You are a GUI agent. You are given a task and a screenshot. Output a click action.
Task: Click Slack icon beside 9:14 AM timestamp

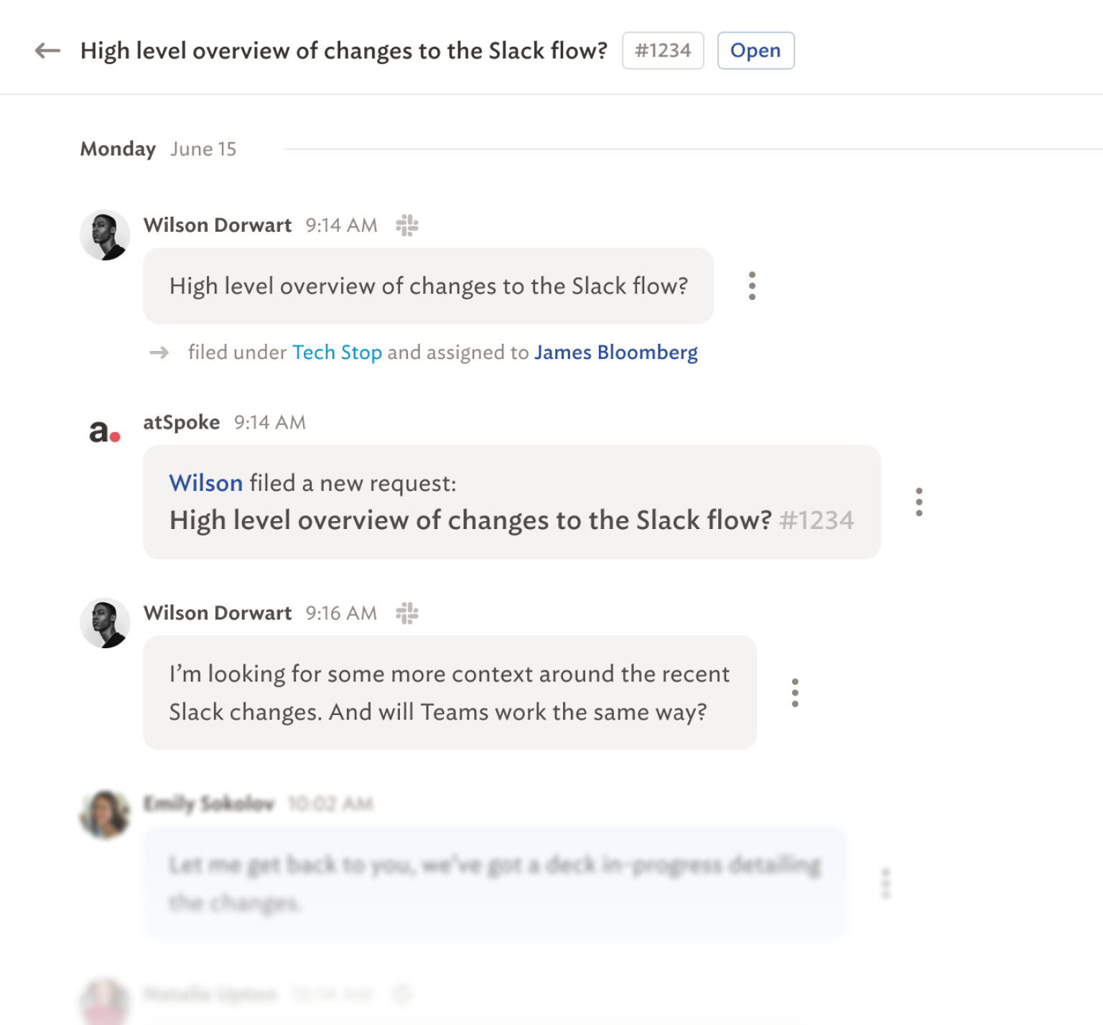point(407,225)
